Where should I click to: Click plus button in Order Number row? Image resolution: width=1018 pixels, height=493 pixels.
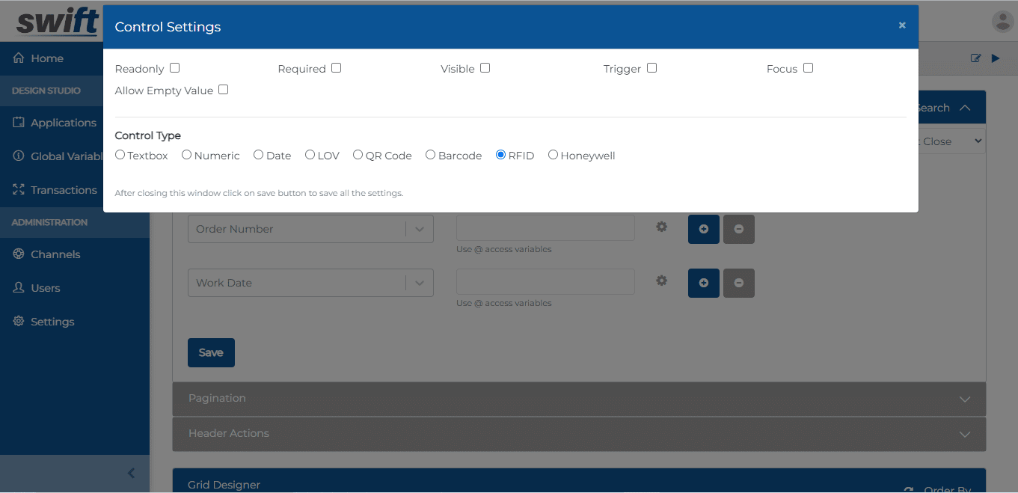[x=703, y=229]
